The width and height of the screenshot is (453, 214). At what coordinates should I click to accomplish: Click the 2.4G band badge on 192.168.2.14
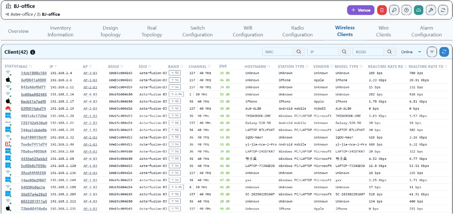pyautogui.click(x=176, y=94)
